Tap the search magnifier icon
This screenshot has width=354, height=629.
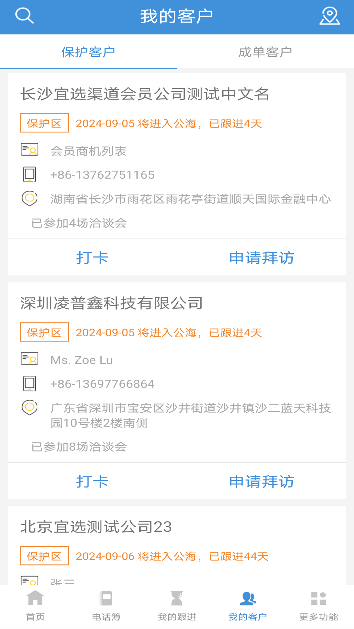point(25,16)
